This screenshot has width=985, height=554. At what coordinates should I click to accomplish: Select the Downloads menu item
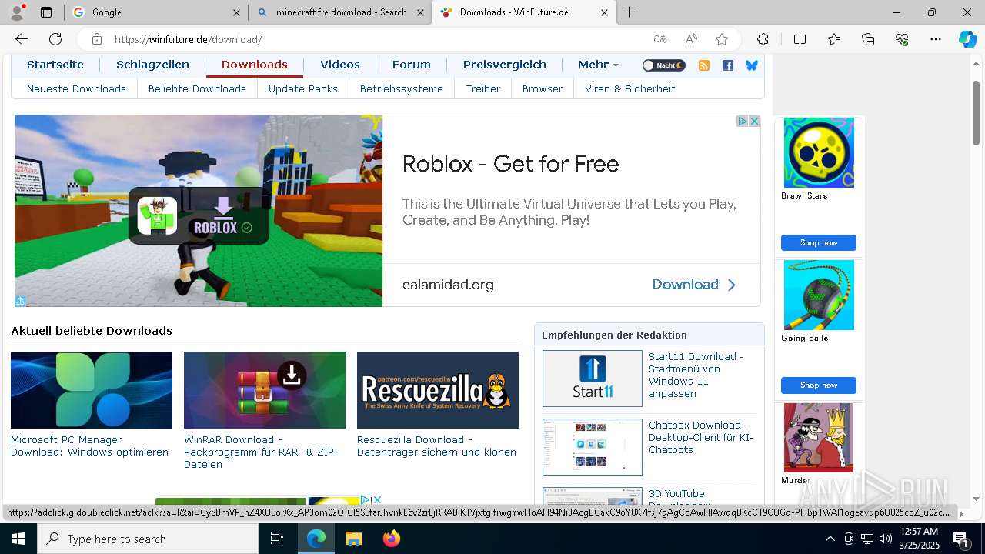255,65
